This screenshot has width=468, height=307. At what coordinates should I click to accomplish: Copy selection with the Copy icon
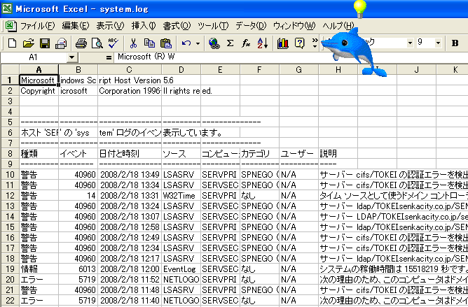click(149, 43)
